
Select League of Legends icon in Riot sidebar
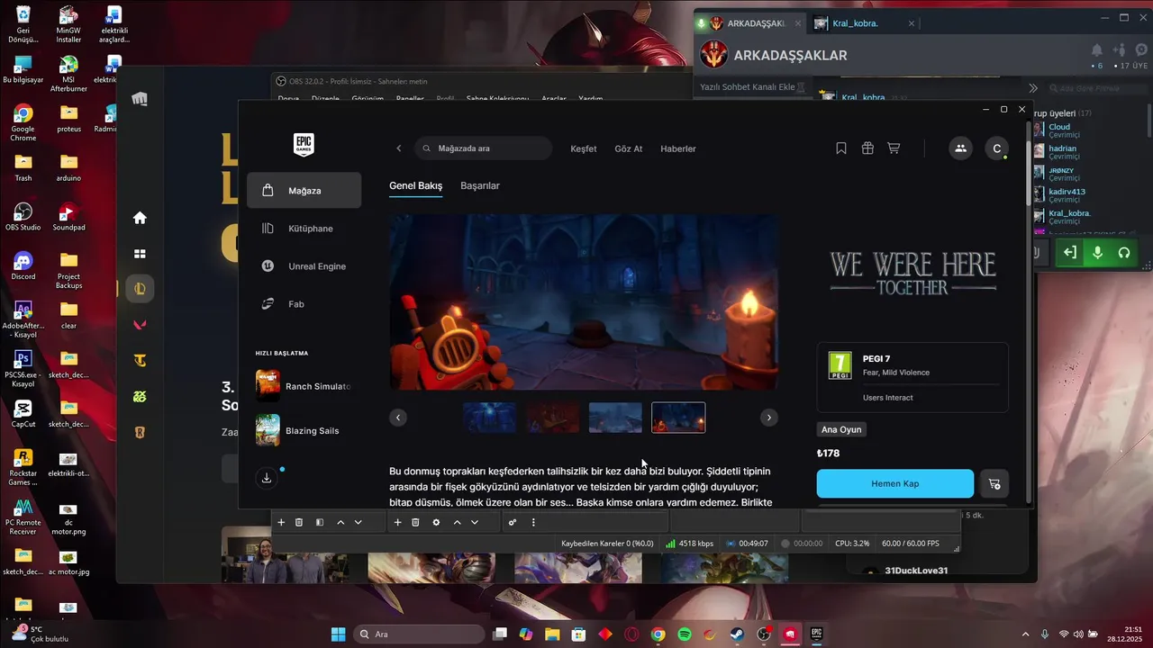[140, 289]
